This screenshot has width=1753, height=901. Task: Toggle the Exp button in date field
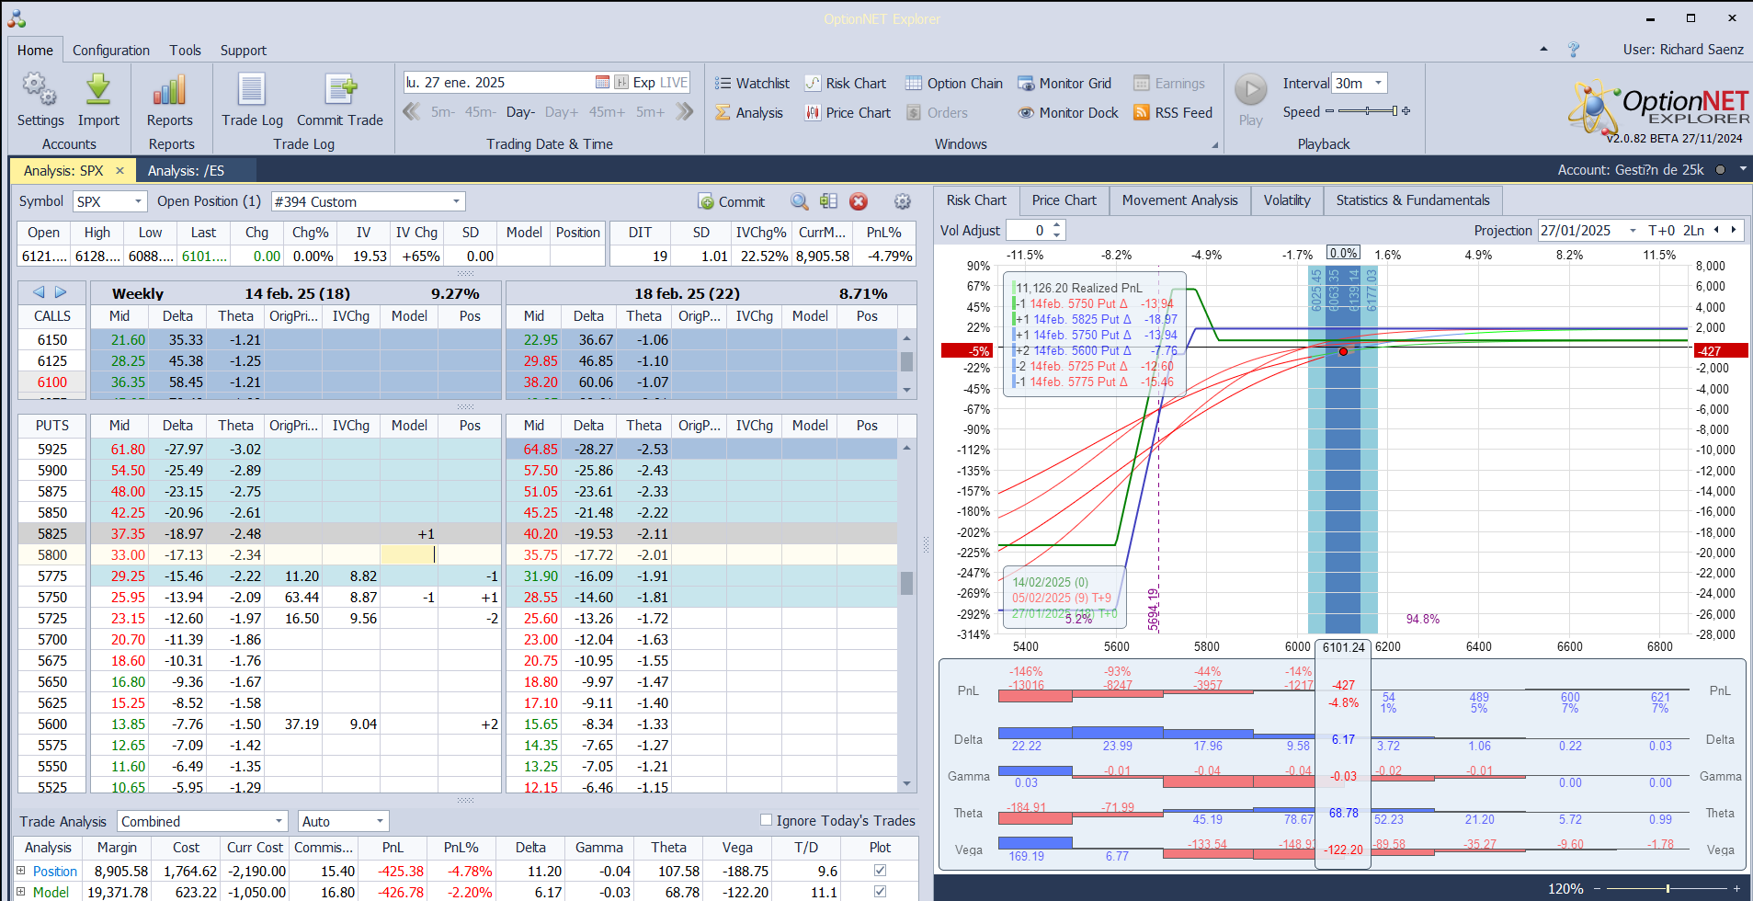643,82
